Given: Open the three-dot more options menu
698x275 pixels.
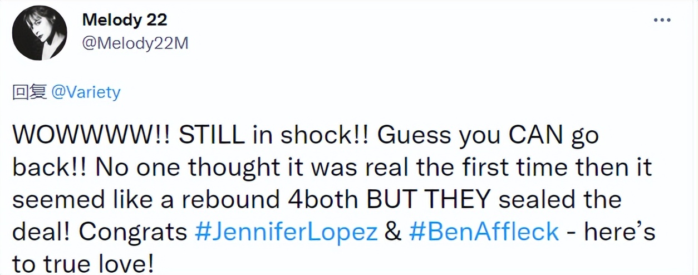Looking at the screenshot, I should click(x=662, y=21).
